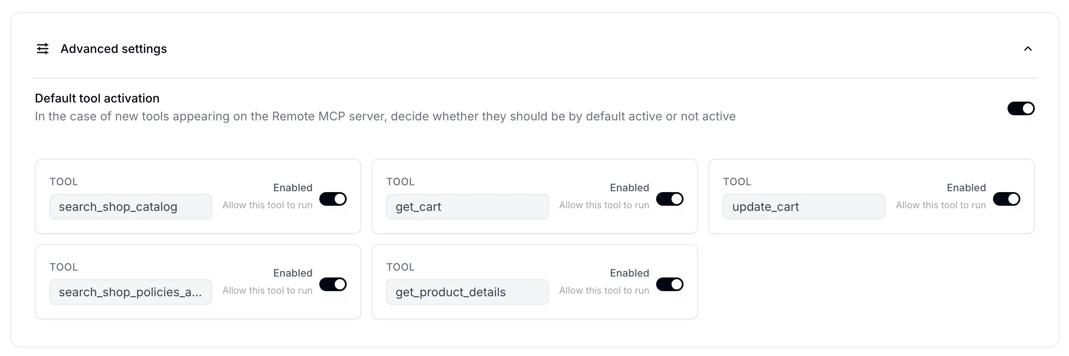Viewport: 1069px width, 356px height.
Task: Disable the search_shop_catalog tool
Action: pyautogui.click(x=333, y=198)
